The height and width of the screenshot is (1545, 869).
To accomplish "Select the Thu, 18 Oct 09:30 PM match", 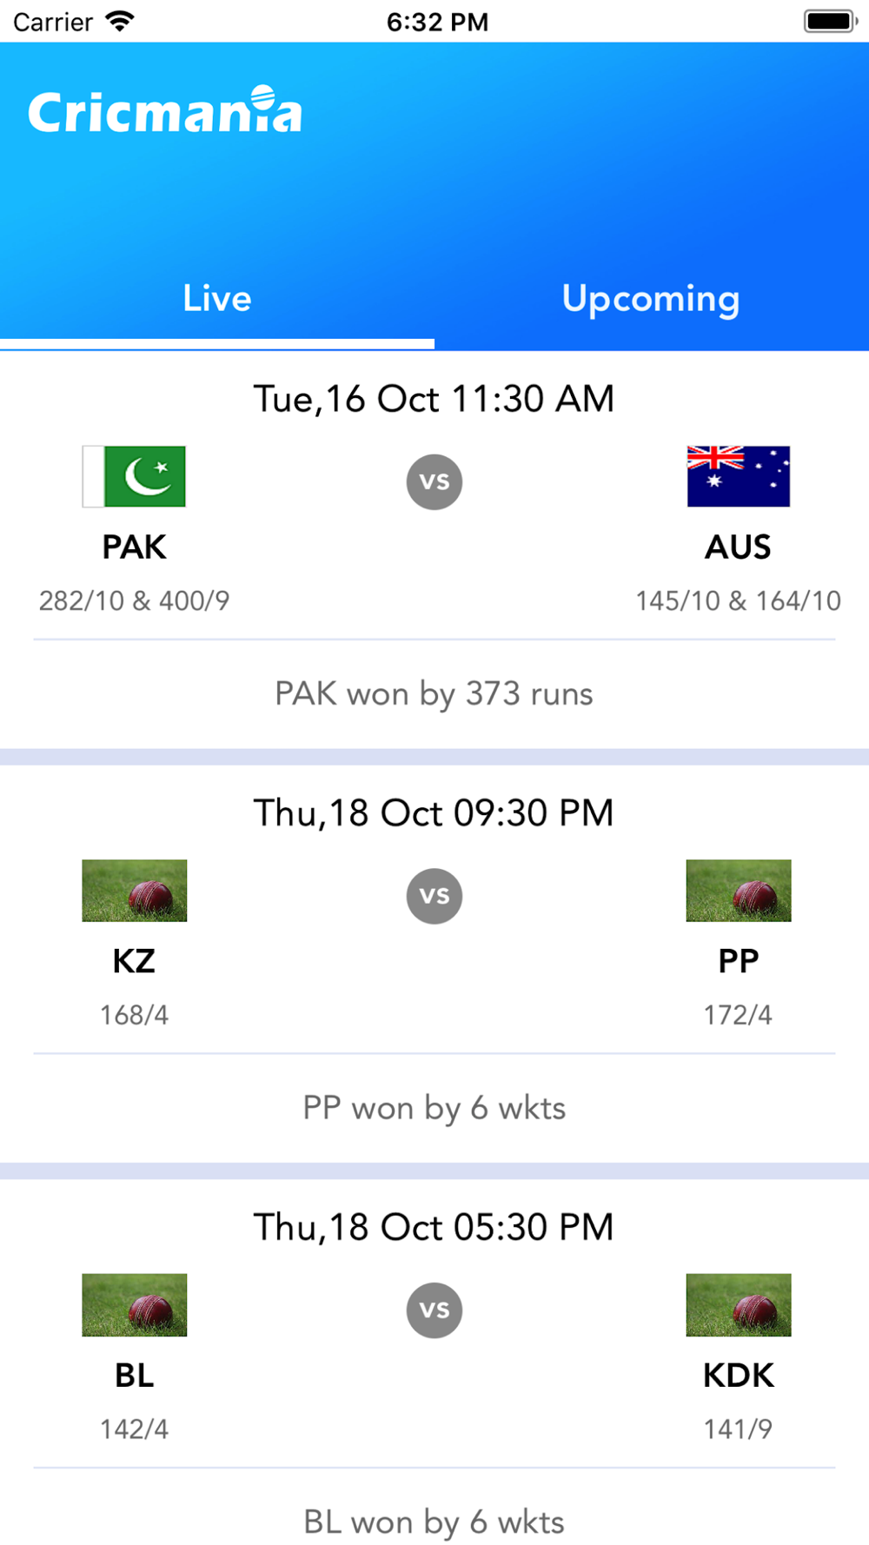I will [x=434, y=813].
